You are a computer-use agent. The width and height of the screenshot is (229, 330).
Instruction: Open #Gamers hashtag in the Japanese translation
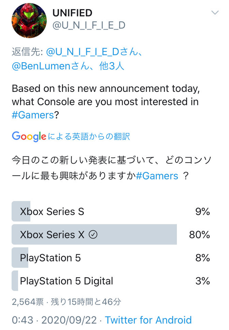tap(157, 176)
